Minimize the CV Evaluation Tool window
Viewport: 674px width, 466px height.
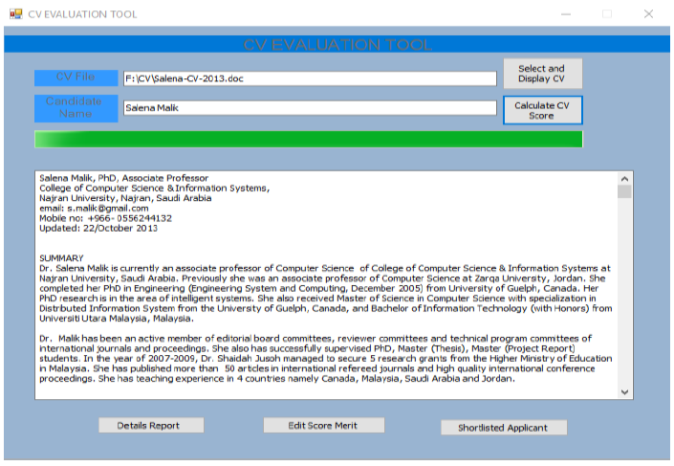coord(566,13)
